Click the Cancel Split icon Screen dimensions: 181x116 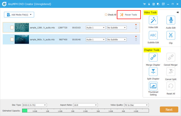coord(171,72)
